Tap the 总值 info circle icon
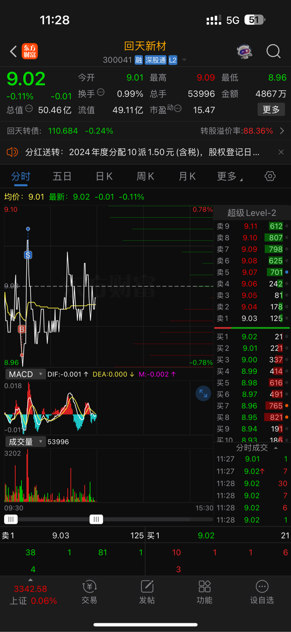Viewport: 291px width, 632px height. (x=29, y=109)
